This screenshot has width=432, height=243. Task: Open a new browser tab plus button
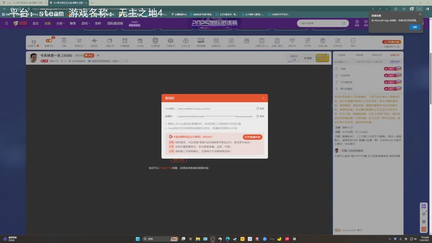[92, 3]
